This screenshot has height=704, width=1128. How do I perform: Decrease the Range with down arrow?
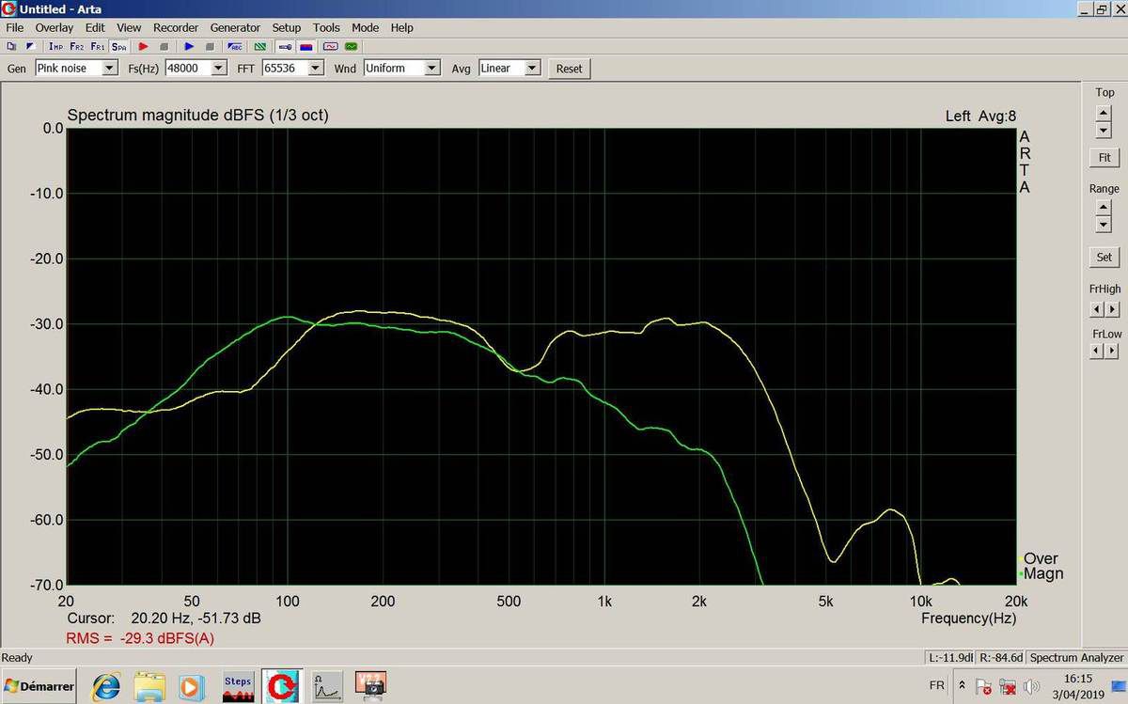click(x=1104, y=224)
